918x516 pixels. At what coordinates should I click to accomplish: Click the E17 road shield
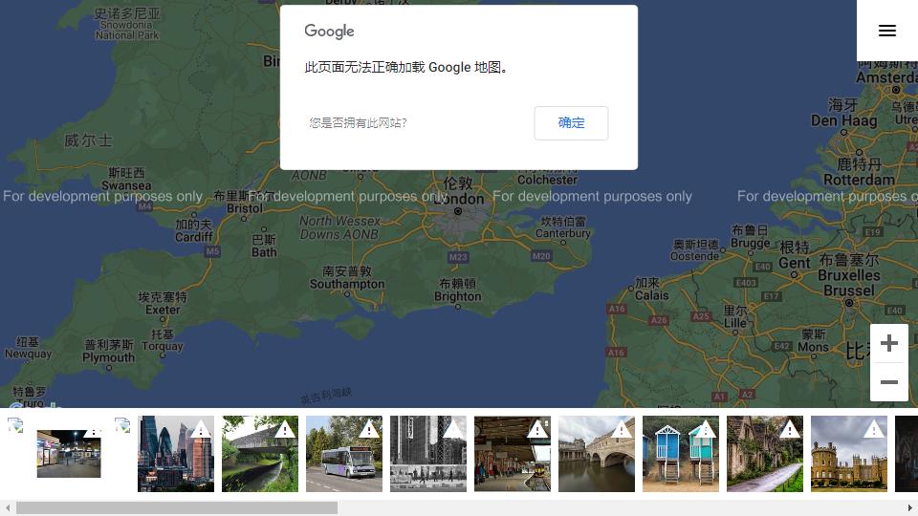point(771,296)
